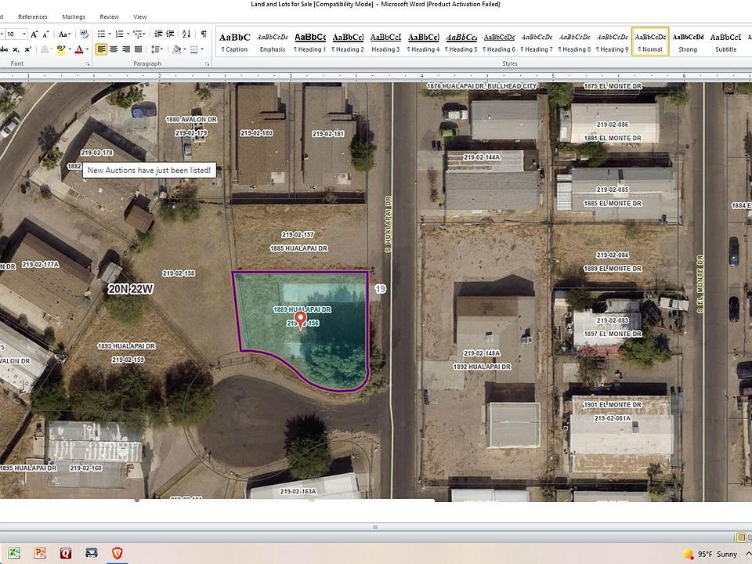Apply the Heading 5 style
The width and height of the screenshot is (752, 564).
click(x=461, y=42)
